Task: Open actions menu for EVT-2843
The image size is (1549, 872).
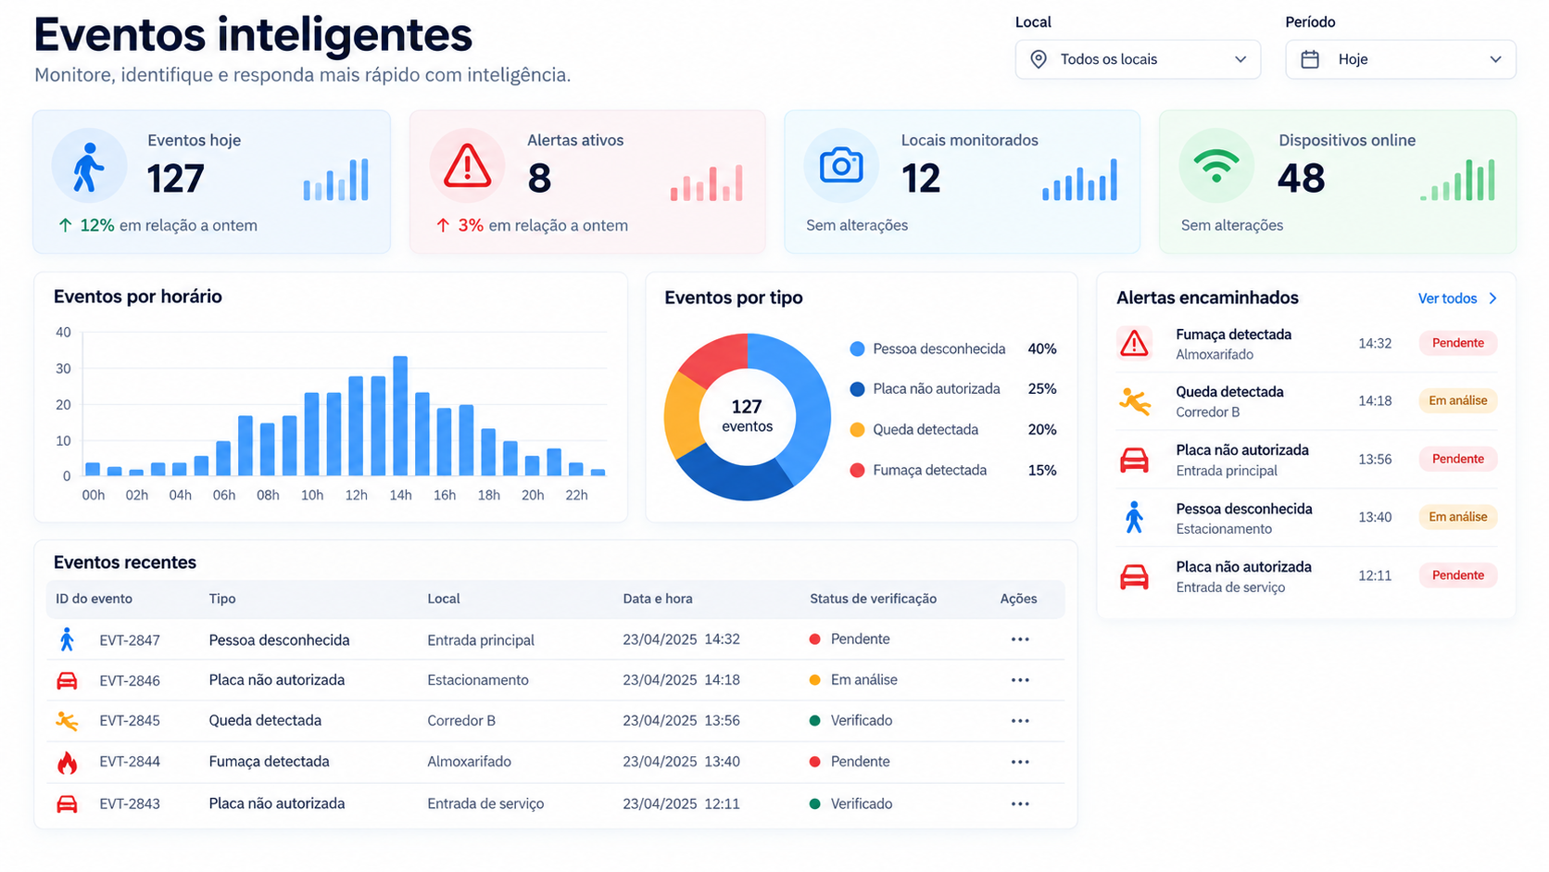Action: 1020,804
